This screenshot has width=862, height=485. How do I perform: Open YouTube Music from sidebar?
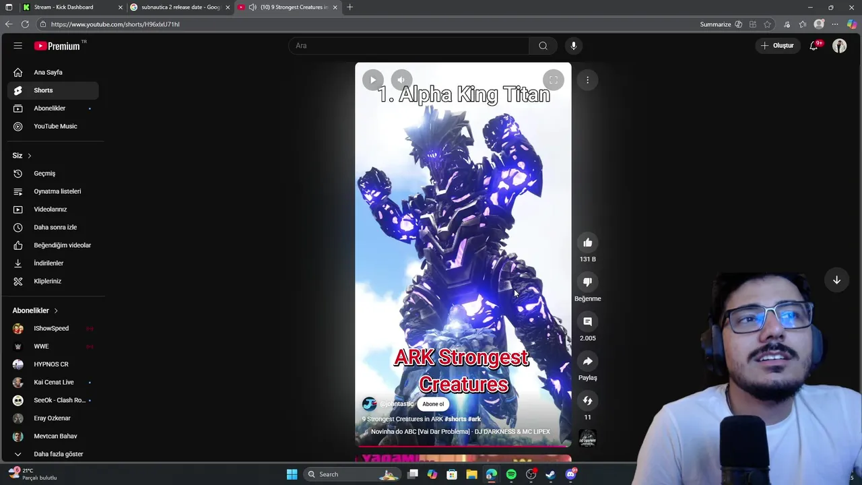(x=53, y=126)
